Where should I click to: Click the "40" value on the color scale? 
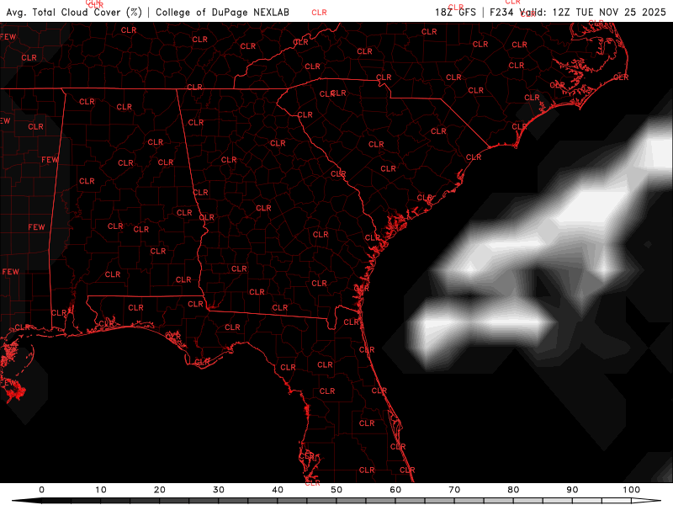pos(278,490)
